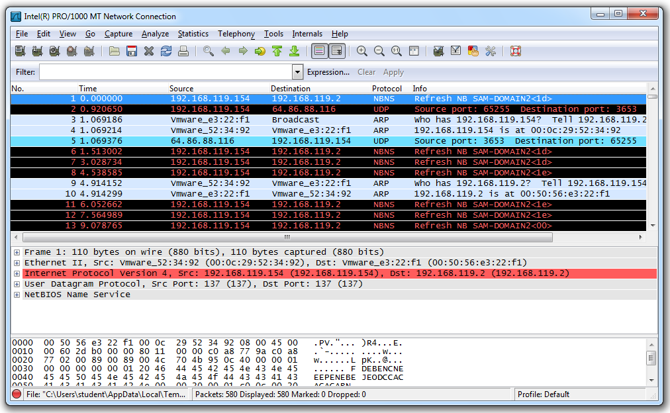Click the Save capture file icon
Viewport: 670px width, 413px height.
132,51
